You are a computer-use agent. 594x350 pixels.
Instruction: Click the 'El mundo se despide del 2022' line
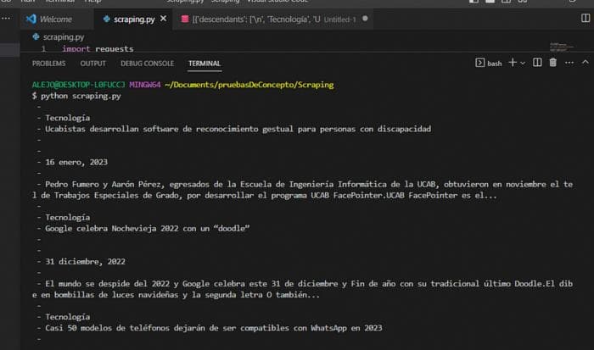(x=302, y=290)
